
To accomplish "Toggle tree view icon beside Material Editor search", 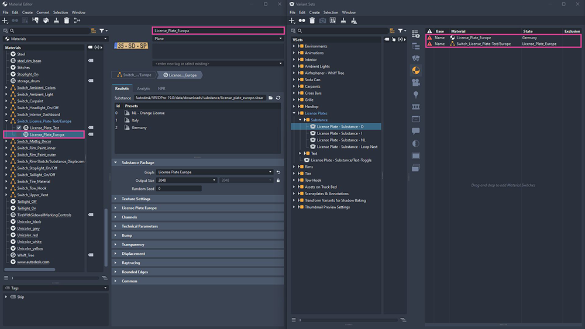I will tap(93, 30).
